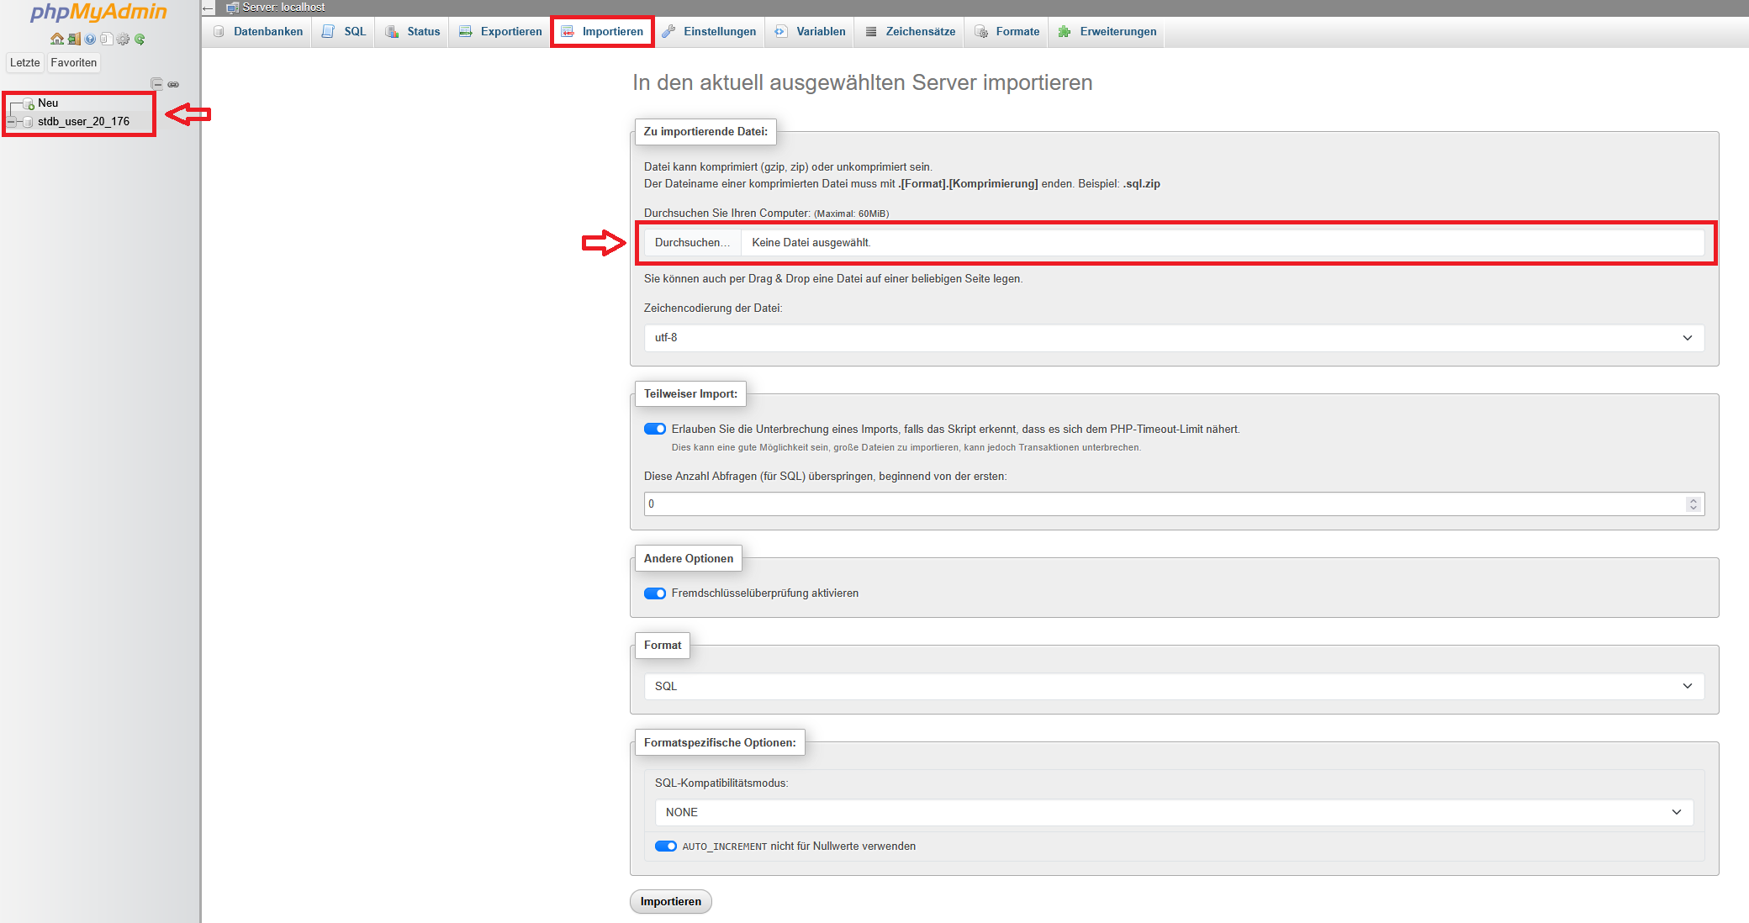This screenshot has width=1749, height=923.
Task: Open SQL compatibility mode NONE dropdown
Action: pyautogui.click(x=1173, y=812)
